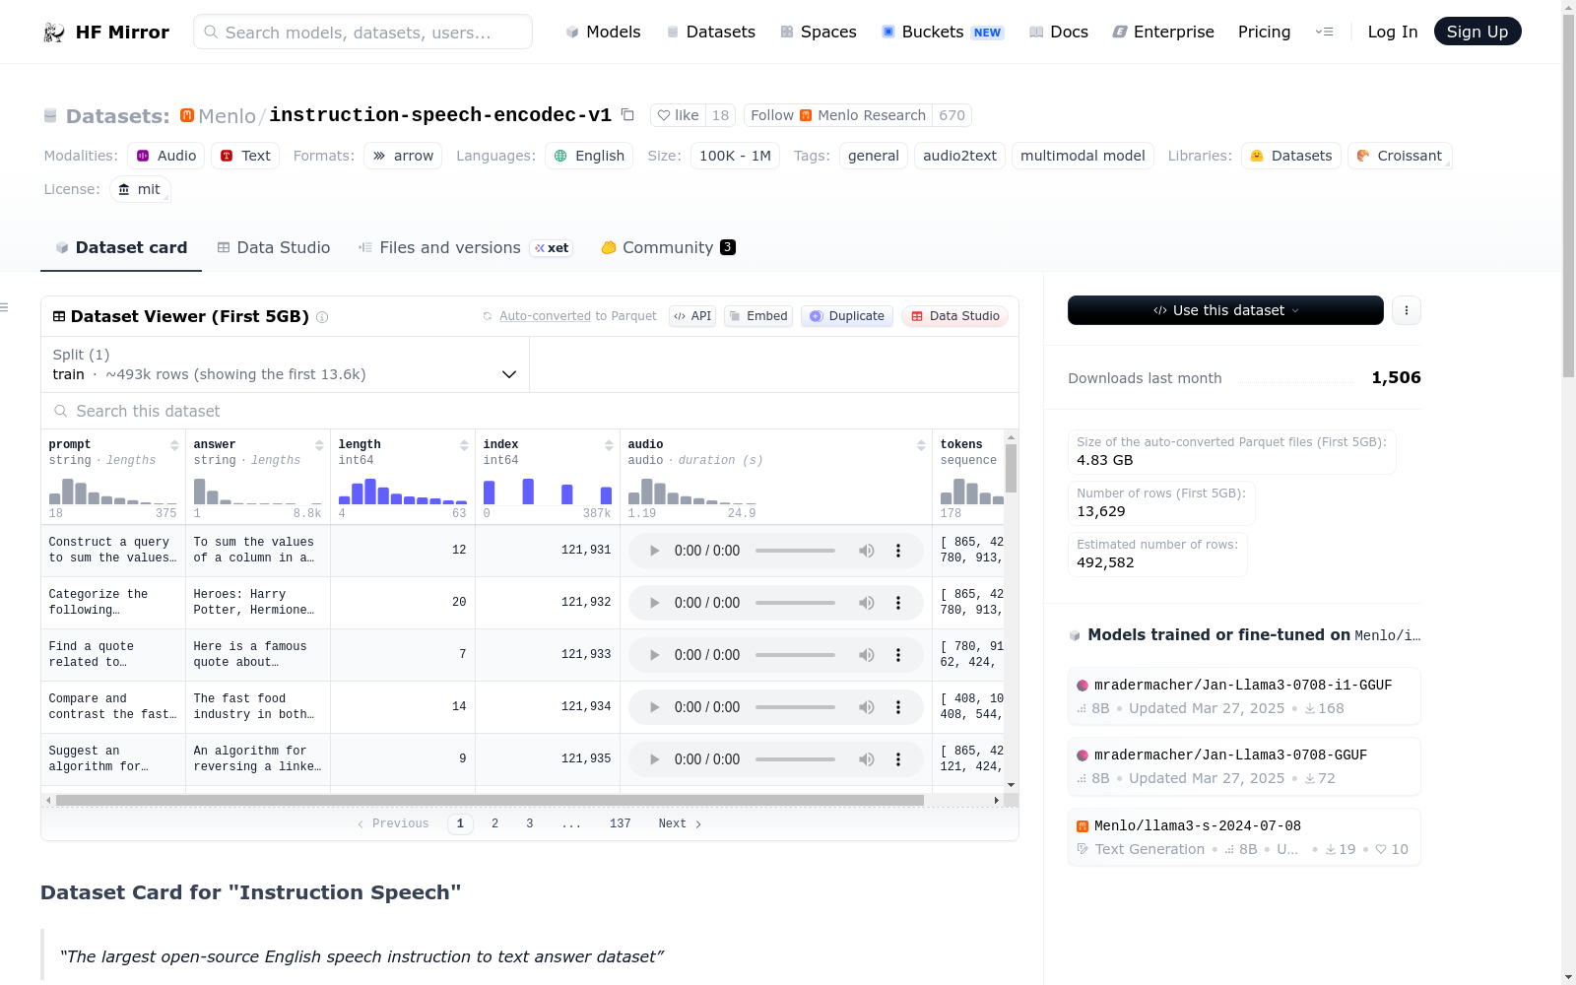Copy dataset name with the copy icon
1576x985 pixels.
627,114
